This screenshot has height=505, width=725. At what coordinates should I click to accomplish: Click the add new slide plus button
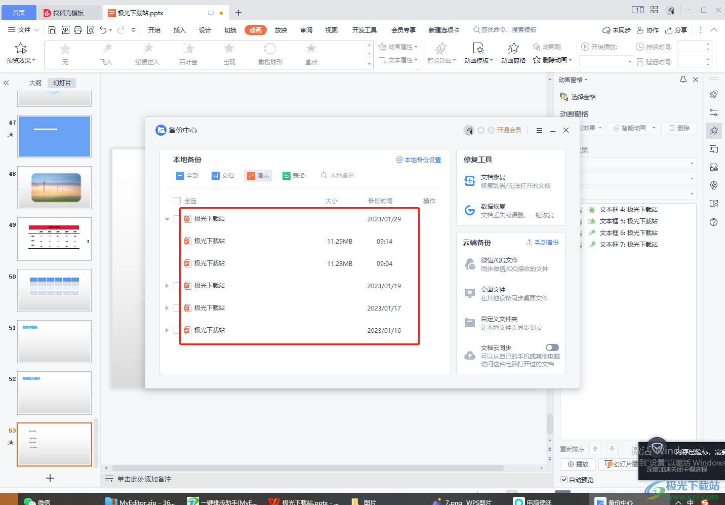coord(50,478)
